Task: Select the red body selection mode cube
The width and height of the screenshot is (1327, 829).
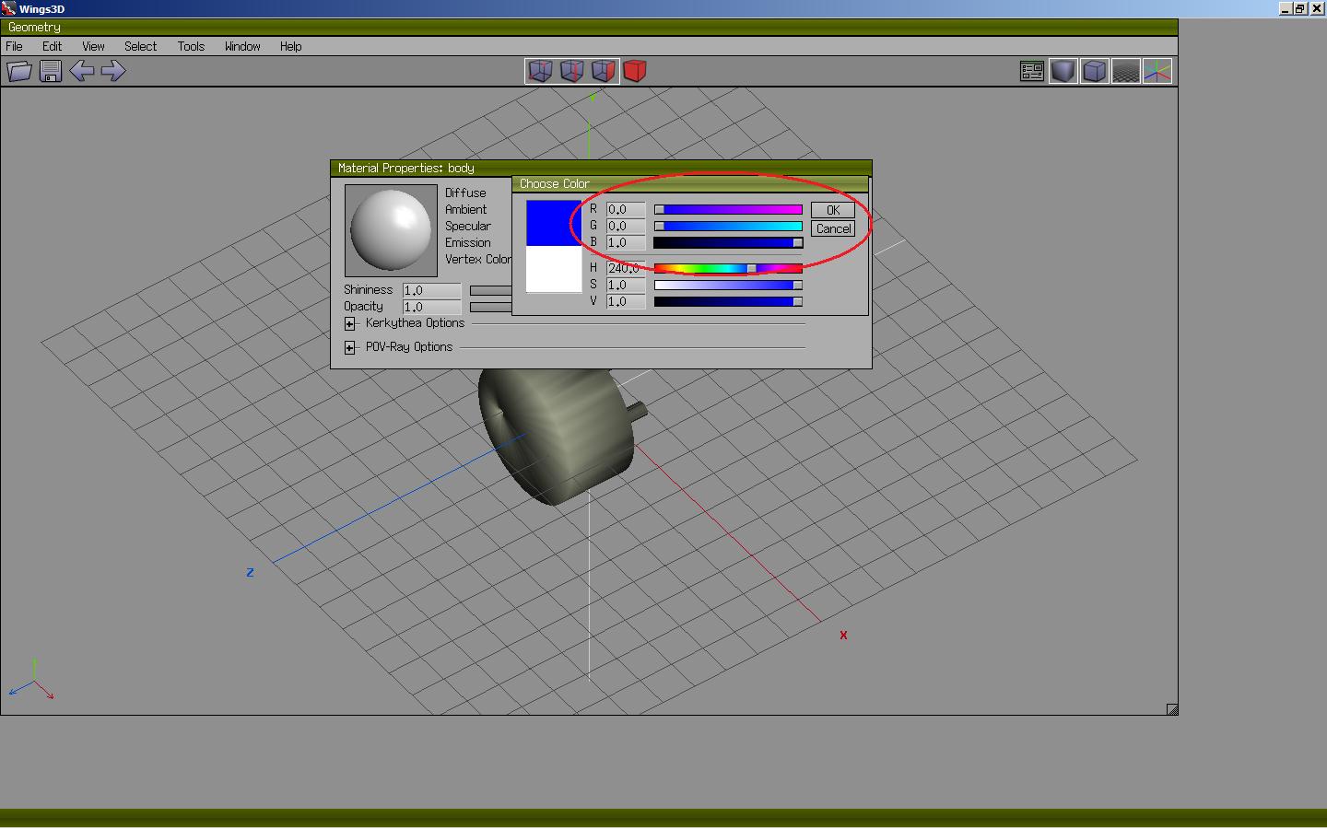Action: coord(635,71)
